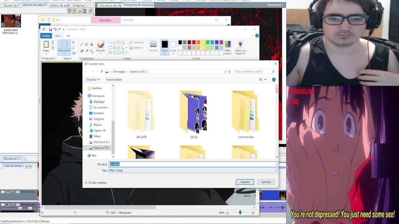Click the Buscar en Nuevo vol search box

[x=255, y=72]
